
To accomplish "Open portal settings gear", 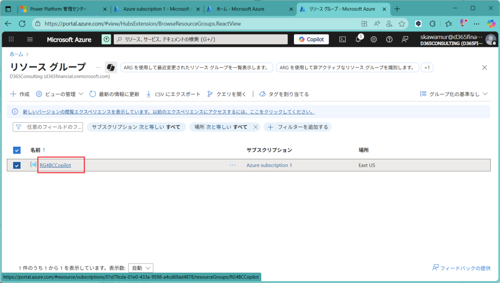I will [x=374, y=39].
